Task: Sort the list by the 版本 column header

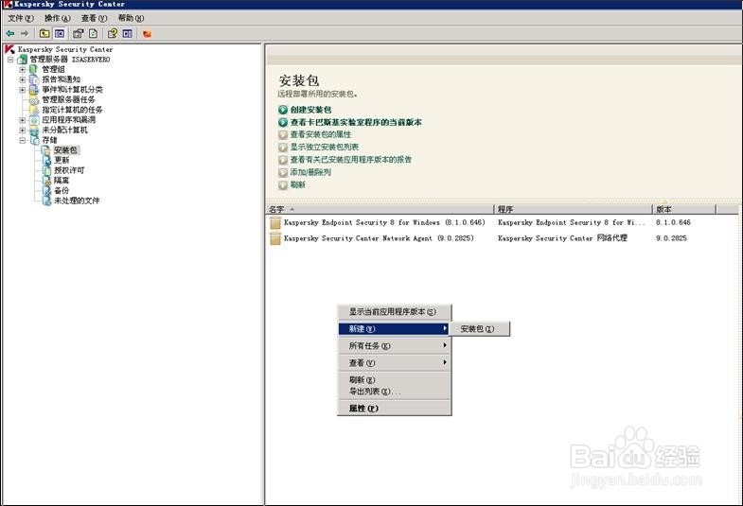Action: coord(684,209)
